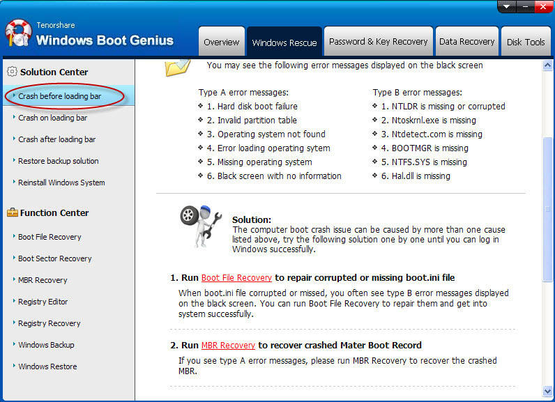The height and width of the screenshot is (402, 555).
Task: Open MBR Recovery in the Function Center
Action: click(43, 280)
